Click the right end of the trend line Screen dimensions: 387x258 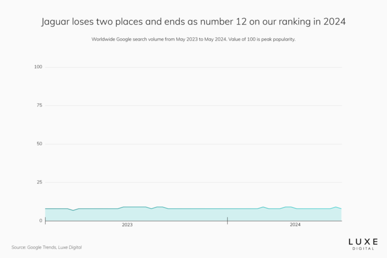[341, 208]
